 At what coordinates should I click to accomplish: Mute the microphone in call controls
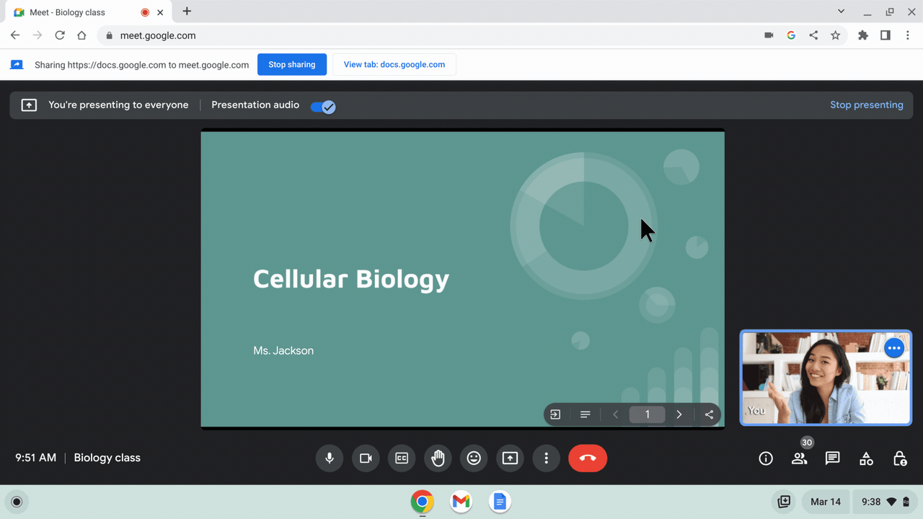[330, 458]
